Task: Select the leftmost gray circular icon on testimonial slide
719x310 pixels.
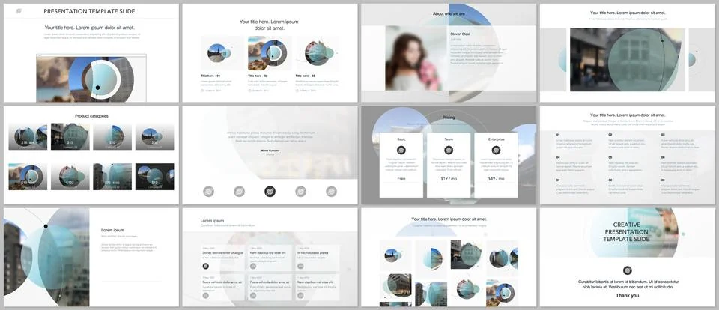Action: pyautogui.click(x=209, y=191)
